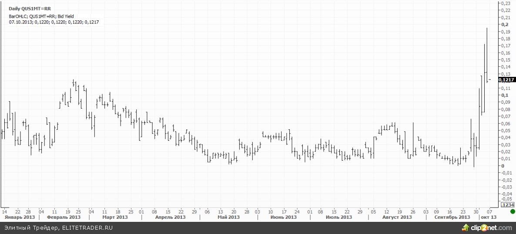
Task: Select Май 2013 on the time axis
Action: [x=228, y=217]
